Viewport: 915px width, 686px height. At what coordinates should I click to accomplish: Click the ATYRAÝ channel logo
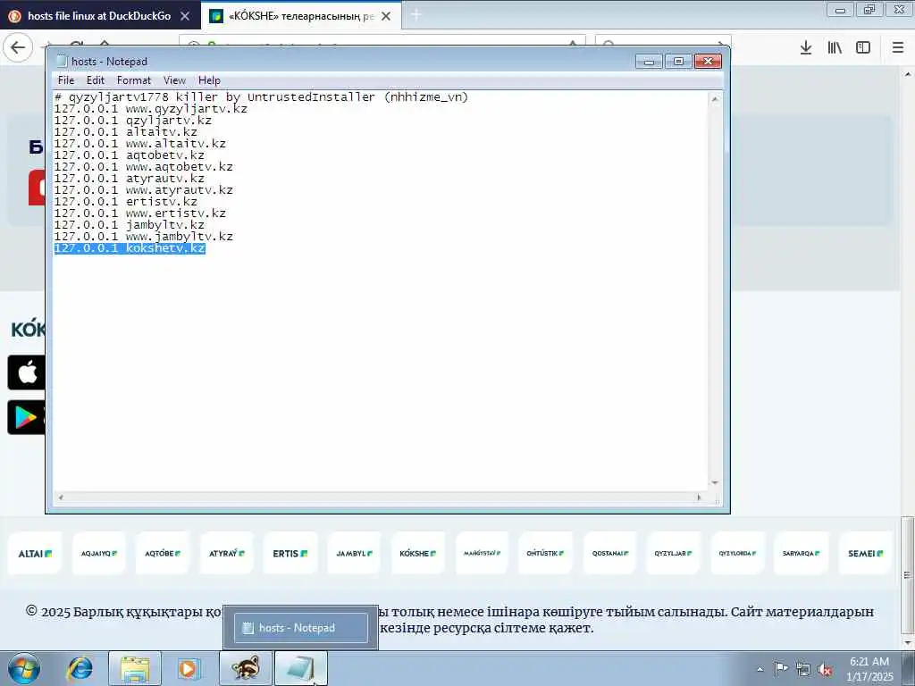click(226, 553)
